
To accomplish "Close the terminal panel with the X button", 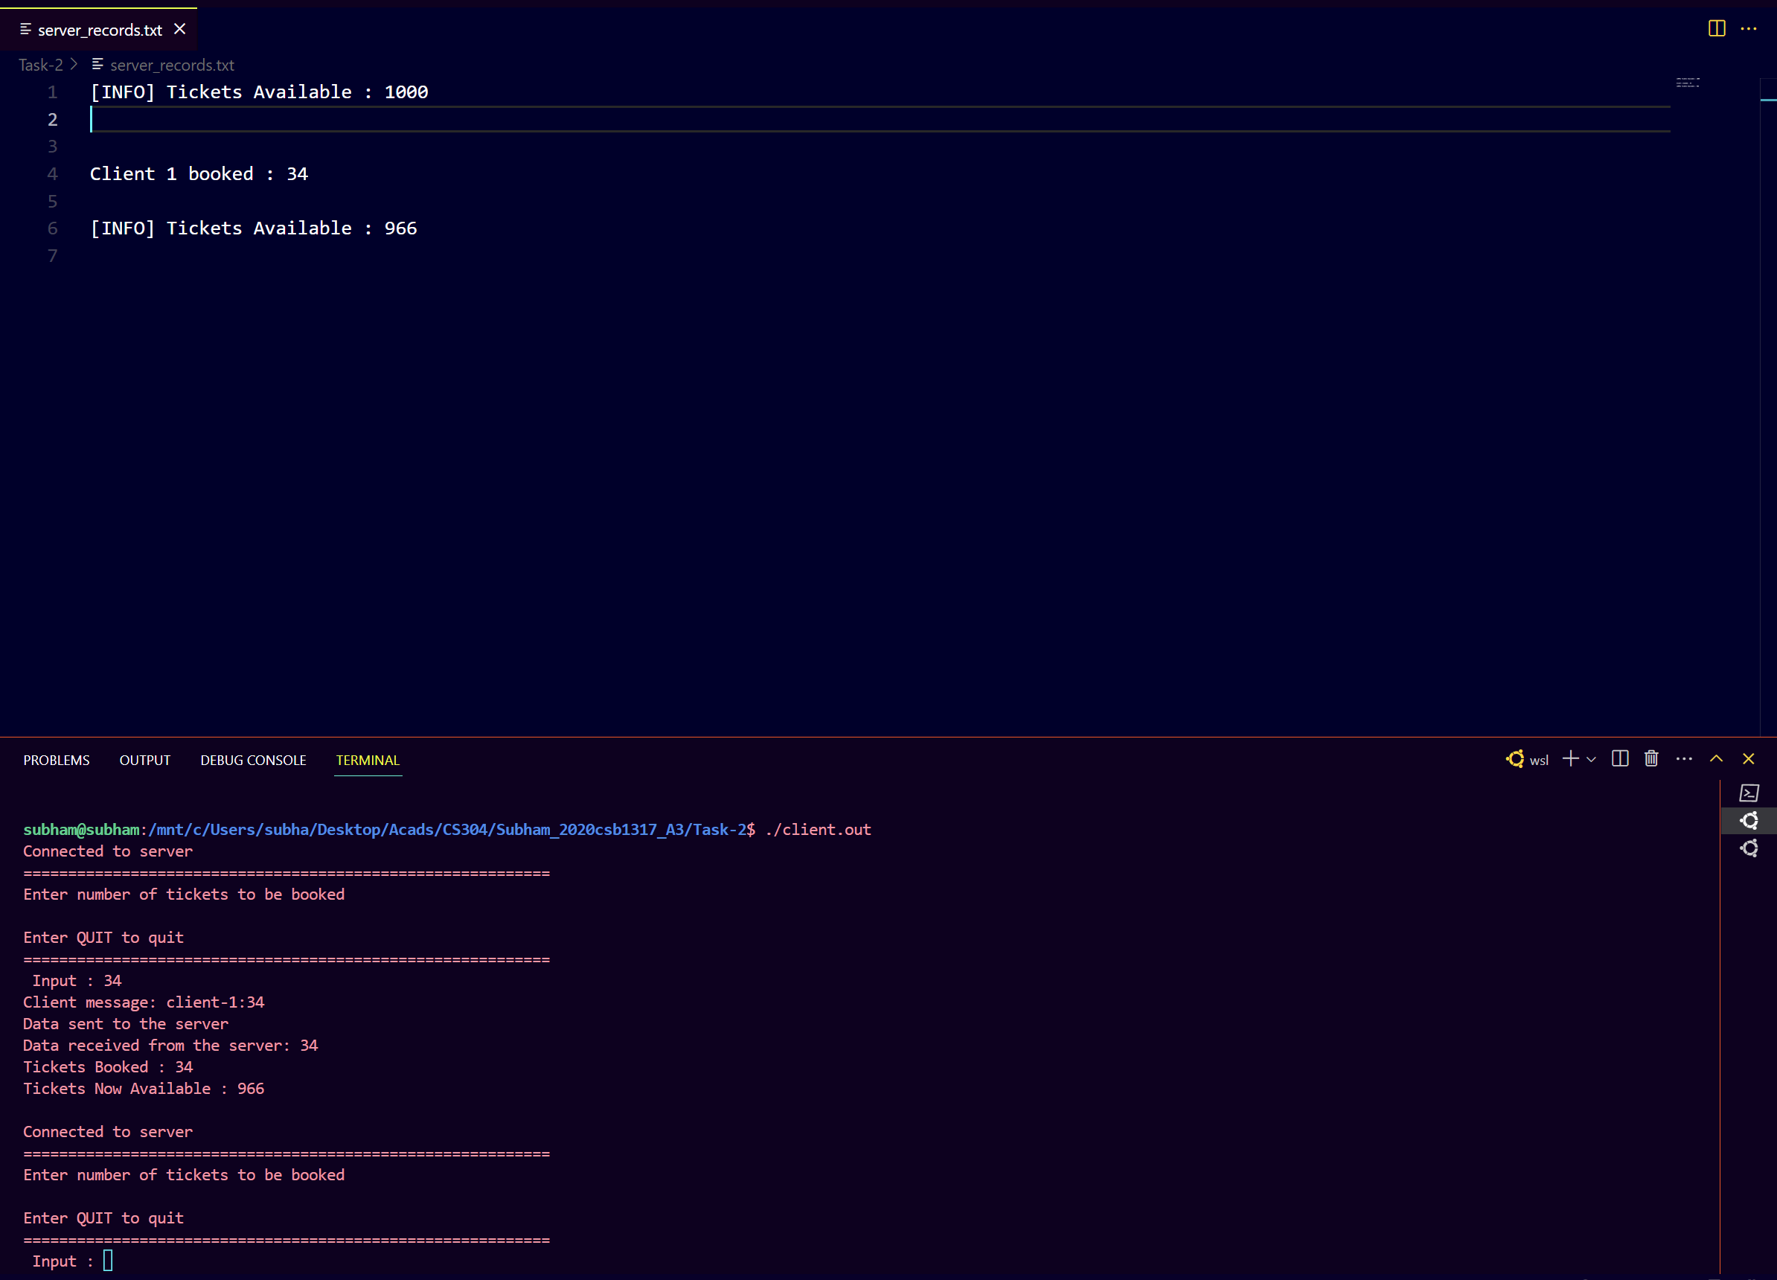I will coord(1748,758).
